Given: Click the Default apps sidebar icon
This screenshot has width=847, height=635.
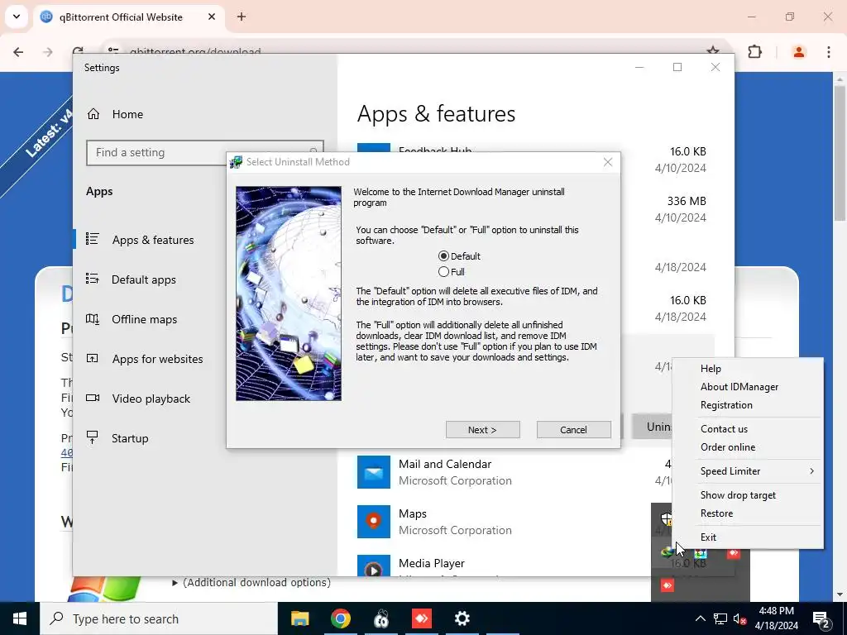Looking at the screenshot, I should (x=93, y=279).
